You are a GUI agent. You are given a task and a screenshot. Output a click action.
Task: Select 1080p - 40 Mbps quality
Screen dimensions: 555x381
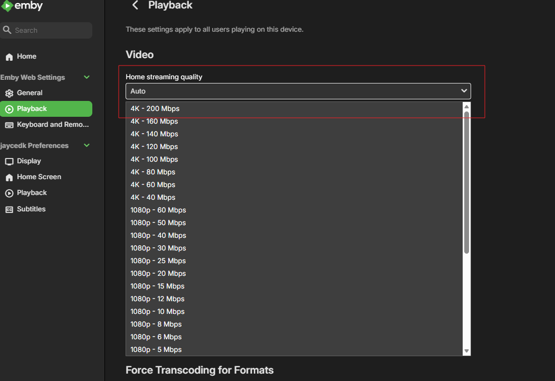click(294, 235)
